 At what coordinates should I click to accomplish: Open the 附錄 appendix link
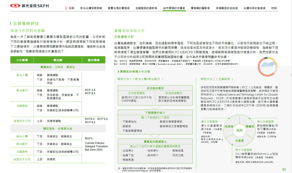pos(274,8)
